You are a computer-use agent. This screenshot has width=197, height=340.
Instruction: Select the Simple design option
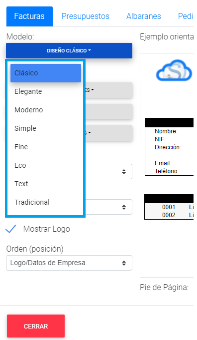[x=46, y=128]
